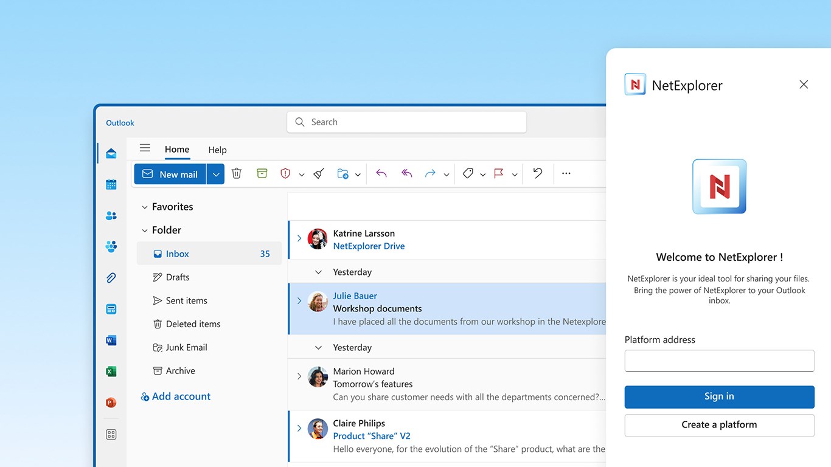
Task: Collapse the first Yesterday group
Action: click(318, 272)
